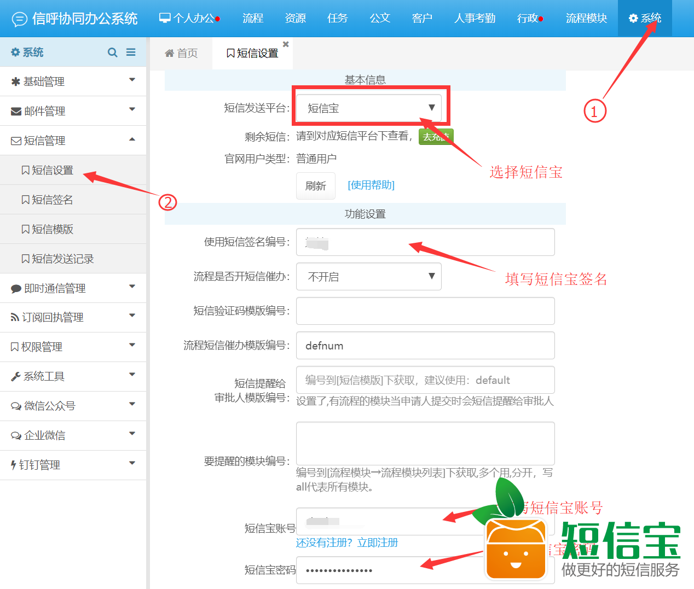Open 短信发送平台 dropdown showing 短信宝
Screen dimensions: 694x589
[x=368, y=108]
